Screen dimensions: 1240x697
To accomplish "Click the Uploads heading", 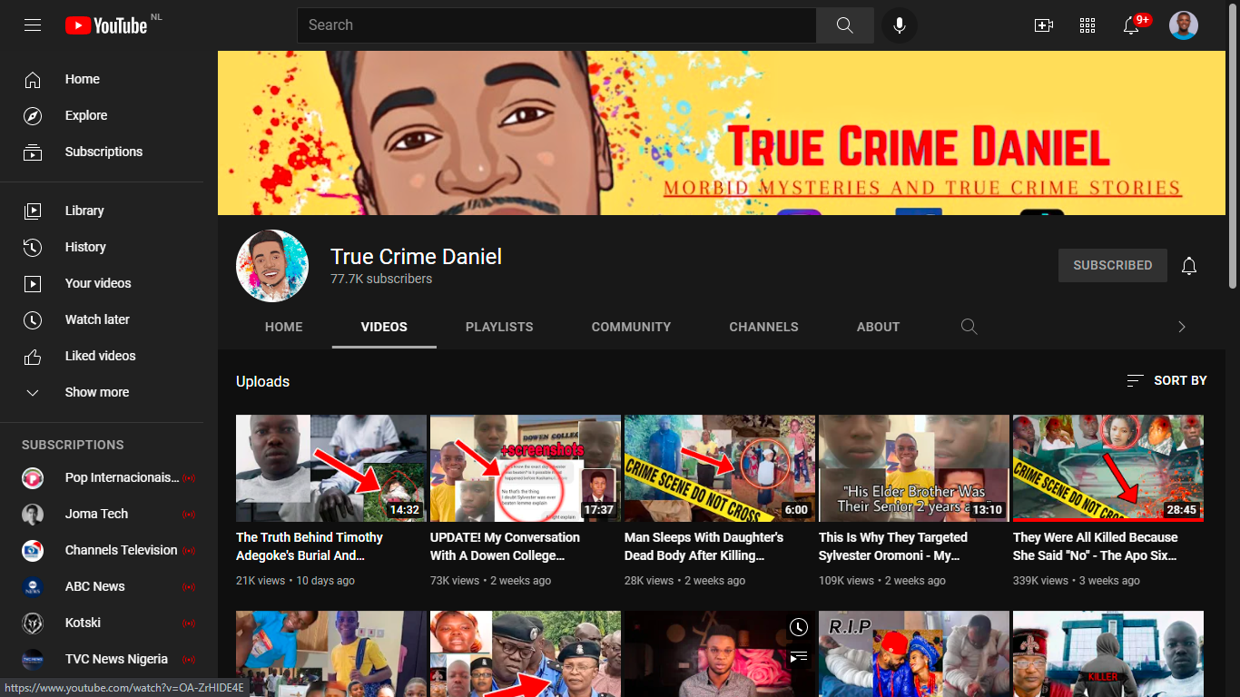I will tap(263, 381).
